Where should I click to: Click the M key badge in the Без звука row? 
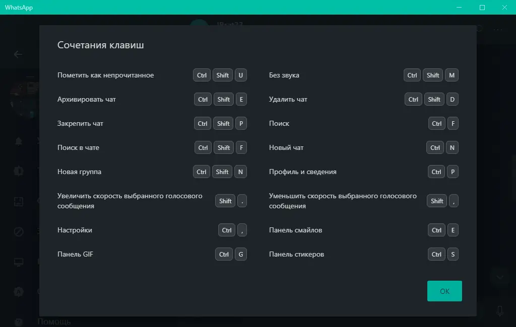click(x=451, y=75)
